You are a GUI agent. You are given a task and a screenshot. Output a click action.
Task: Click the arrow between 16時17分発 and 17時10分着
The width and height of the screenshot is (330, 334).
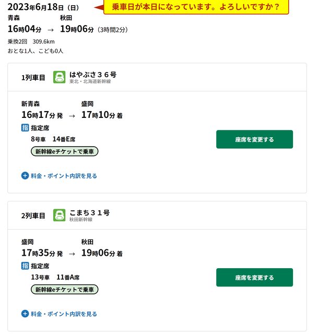(x=72, y=115)
